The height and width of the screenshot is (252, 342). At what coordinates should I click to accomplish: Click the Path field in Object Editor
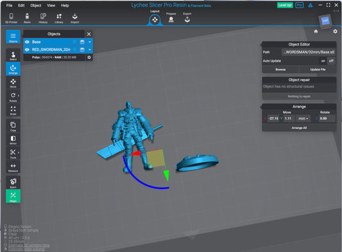point(309,52)
